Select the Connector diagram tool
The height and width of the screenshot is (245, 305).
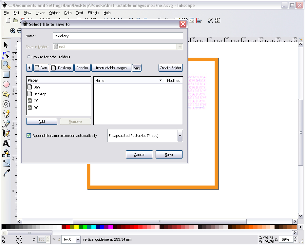6,153
